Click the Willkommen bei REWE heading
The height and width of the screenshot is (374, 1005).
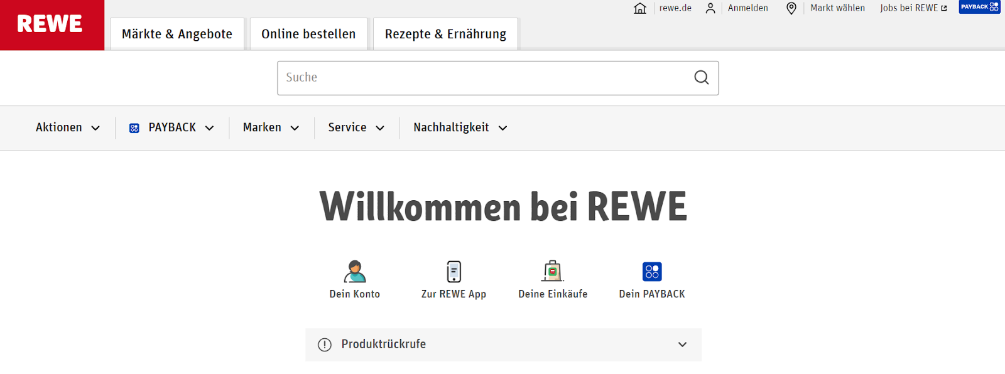[x=504, y=206]
